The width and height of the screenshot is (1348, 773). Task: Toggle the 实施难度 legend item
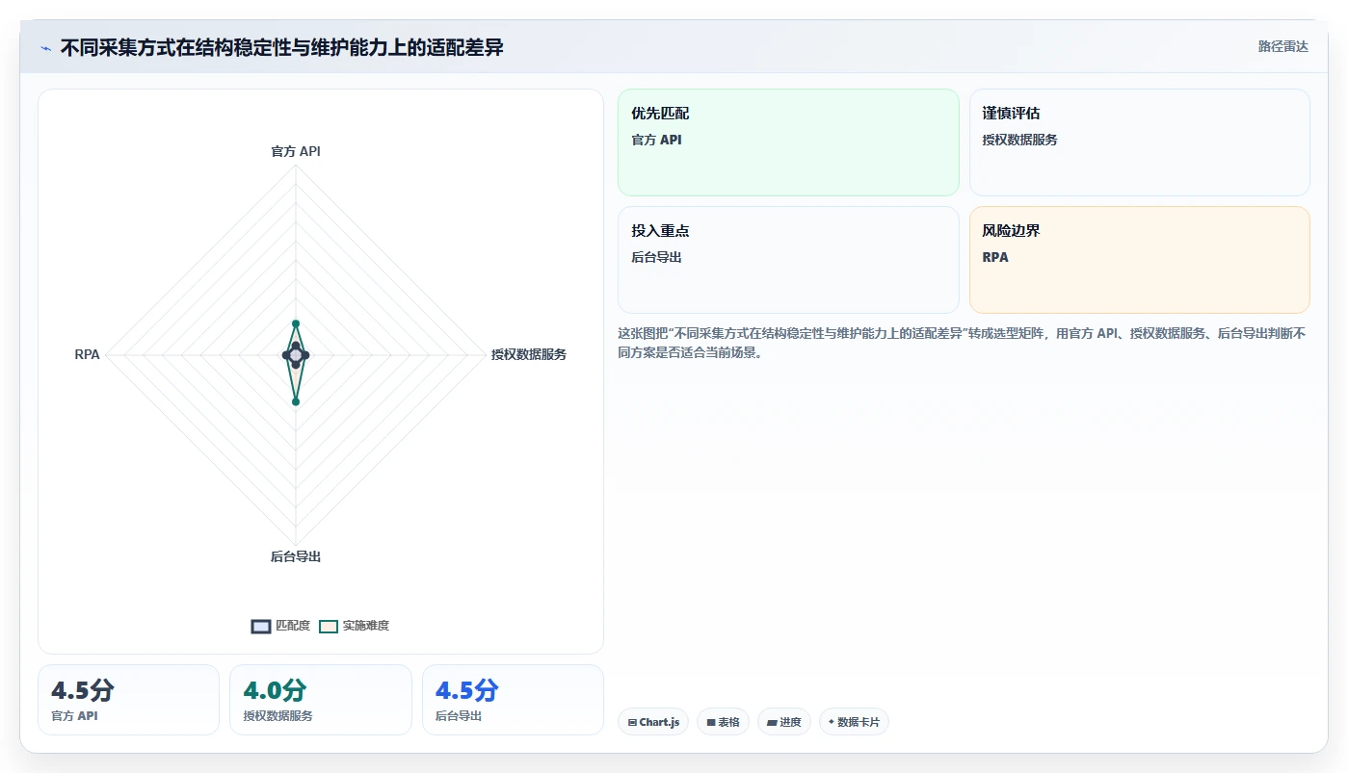[354, 626]
